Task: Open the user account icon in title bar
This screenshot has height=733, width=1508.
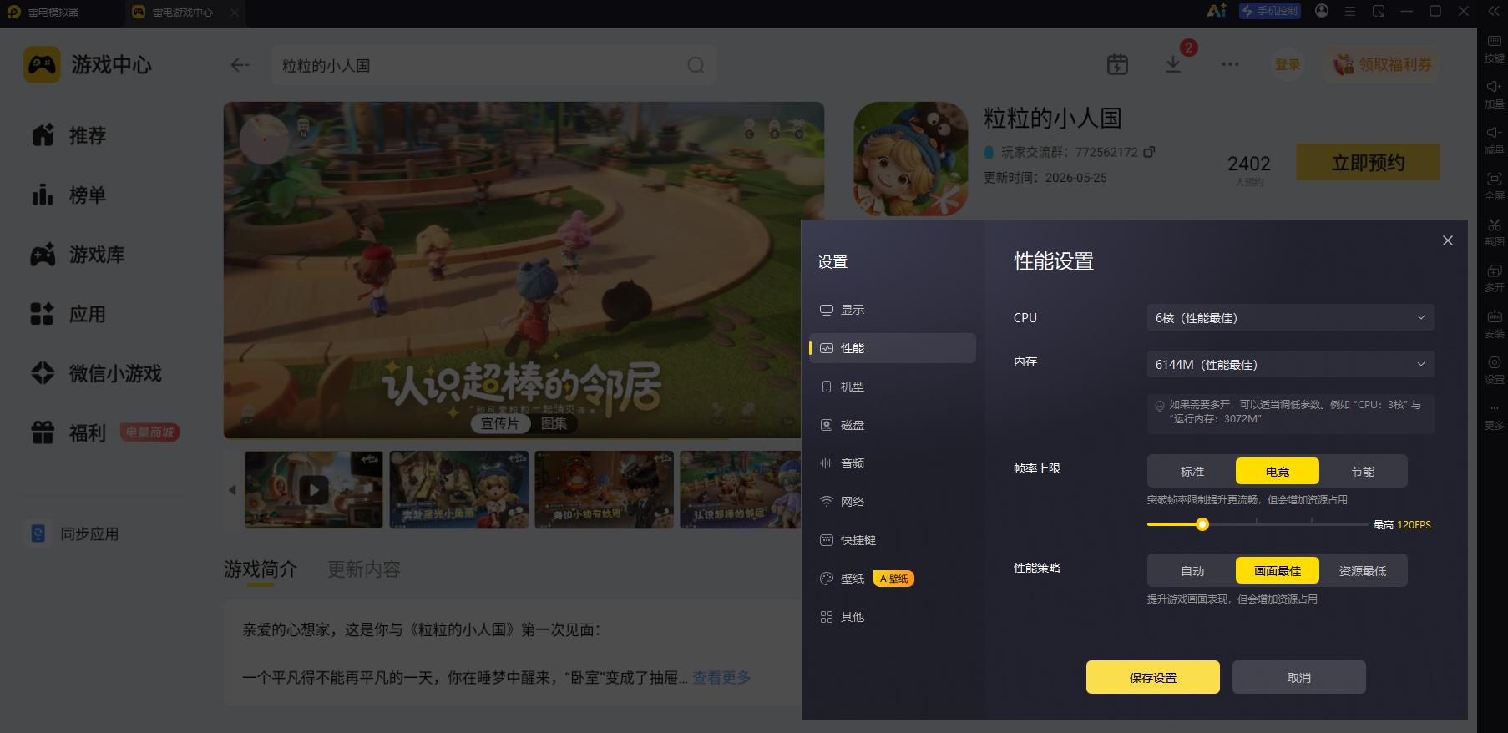Action: pyautogui.click(x=1321, y=11)
